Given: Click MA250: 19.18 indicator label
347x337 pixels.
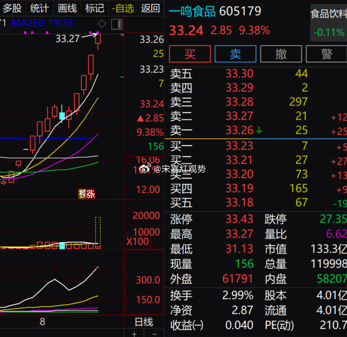Looking at the screenshot, I should coord(42,23).
